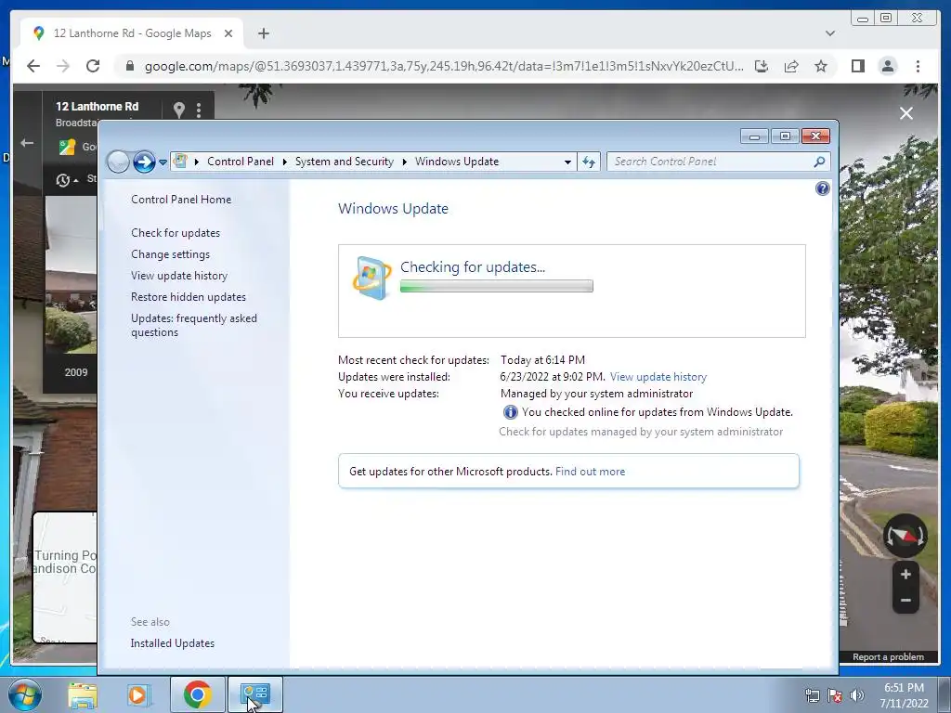Image resolution: width=951 pixels, height=713 pixels.
Task: Open Restore hidden updates
Action: pos(188,297)
